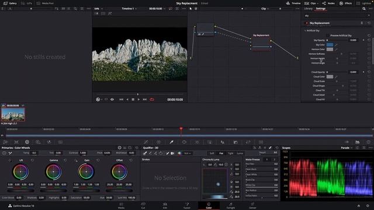Click the effects search magnifier icon
Screen dimensions: 374x210
click(364, 9)
